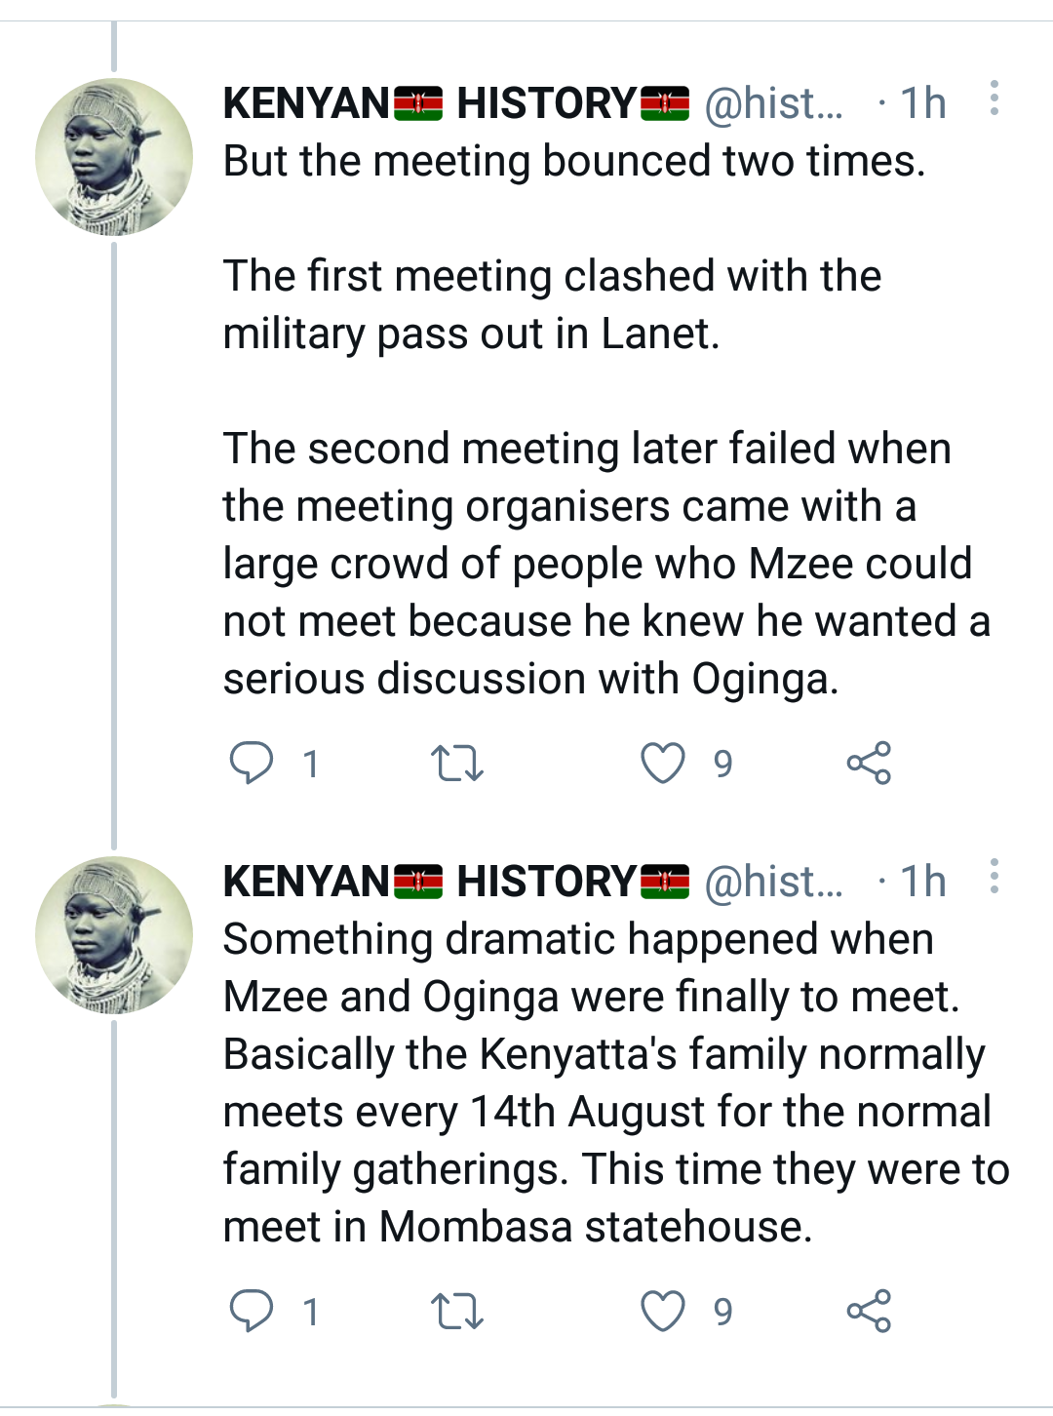The image size is (1053, 1416).
Task: Share the tweet about the bounced meeting
Action: [869, 763]
